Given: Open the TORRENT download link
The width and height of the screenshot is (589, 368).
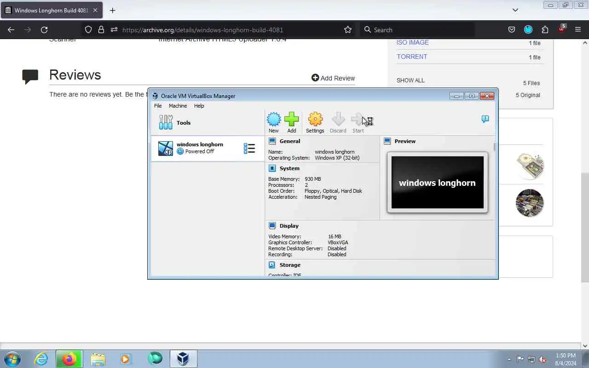Looking at the screenshot, I should 412,57.
